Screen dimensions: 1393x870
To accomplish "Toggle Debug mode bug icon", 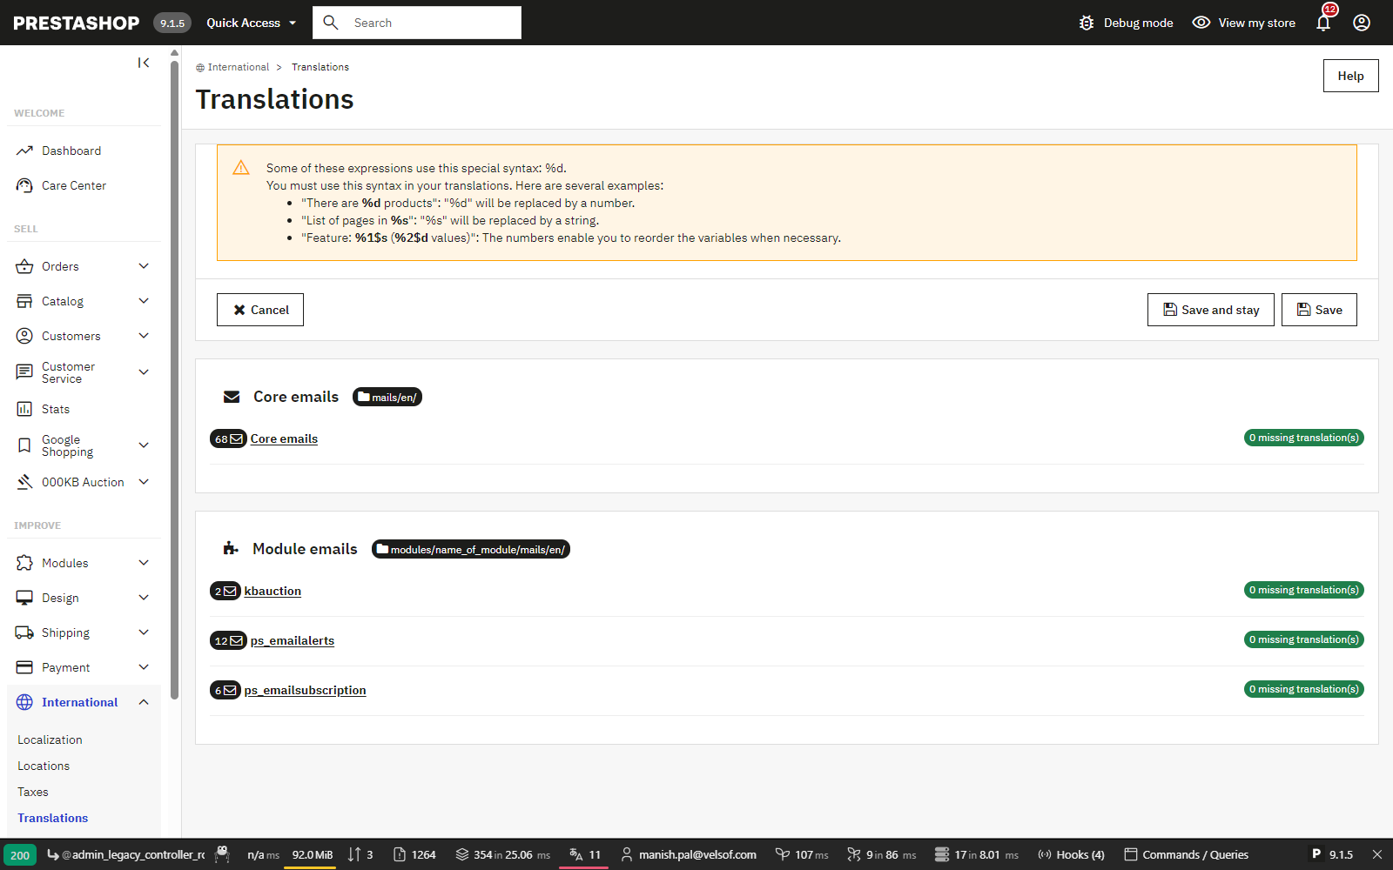I will point(1087,23).
